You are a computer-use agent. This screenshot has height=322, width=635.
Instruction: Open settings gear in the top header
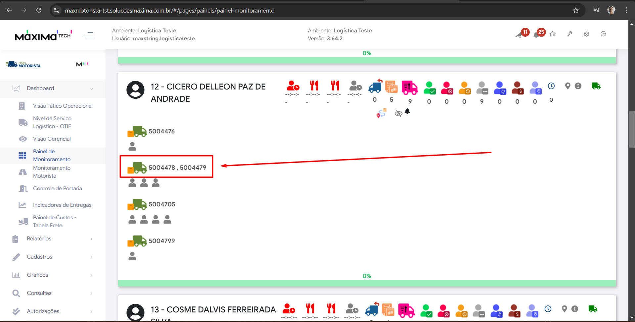click(586, 34)
